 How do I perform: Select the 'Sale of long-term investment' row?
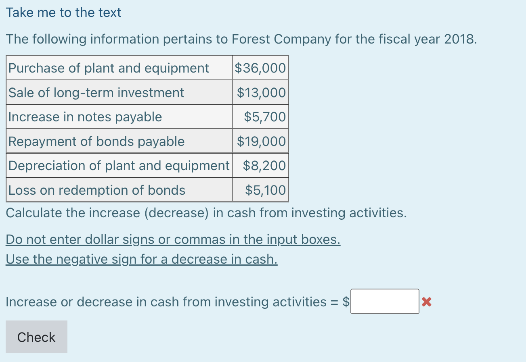tap(96, 92)
